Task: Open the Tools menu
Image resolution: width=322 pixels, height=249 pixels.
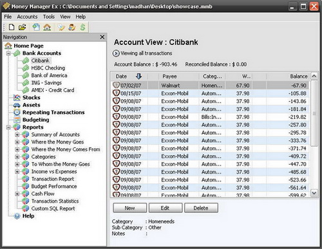Action: click(49, 17)
